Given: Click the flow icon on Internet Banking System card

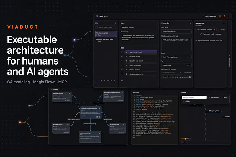Looking at the screenshot, I should [x=99, y=117].
